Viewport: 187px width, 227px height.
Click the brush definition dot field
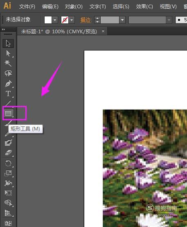click(x=181, y=20)
